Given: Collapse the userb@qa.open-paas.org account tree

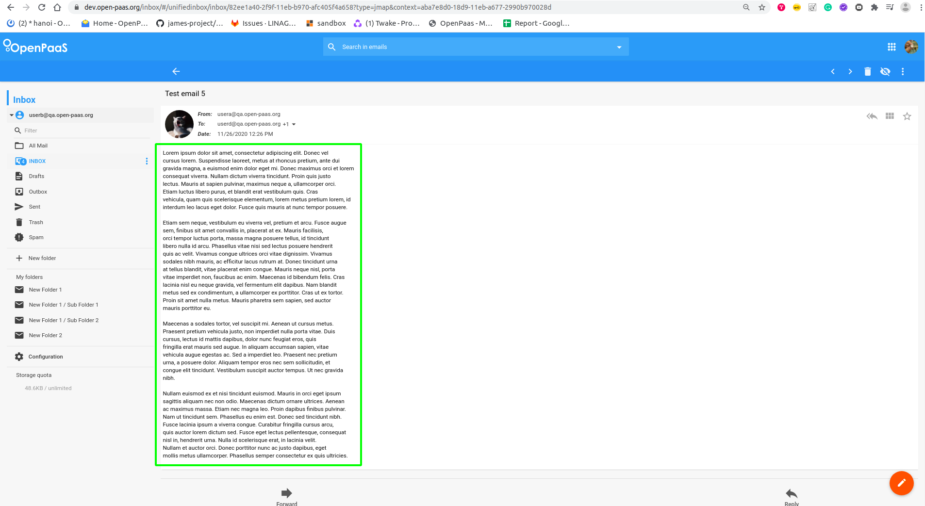Looking at the screenshot, I should [x=11, y=115].
